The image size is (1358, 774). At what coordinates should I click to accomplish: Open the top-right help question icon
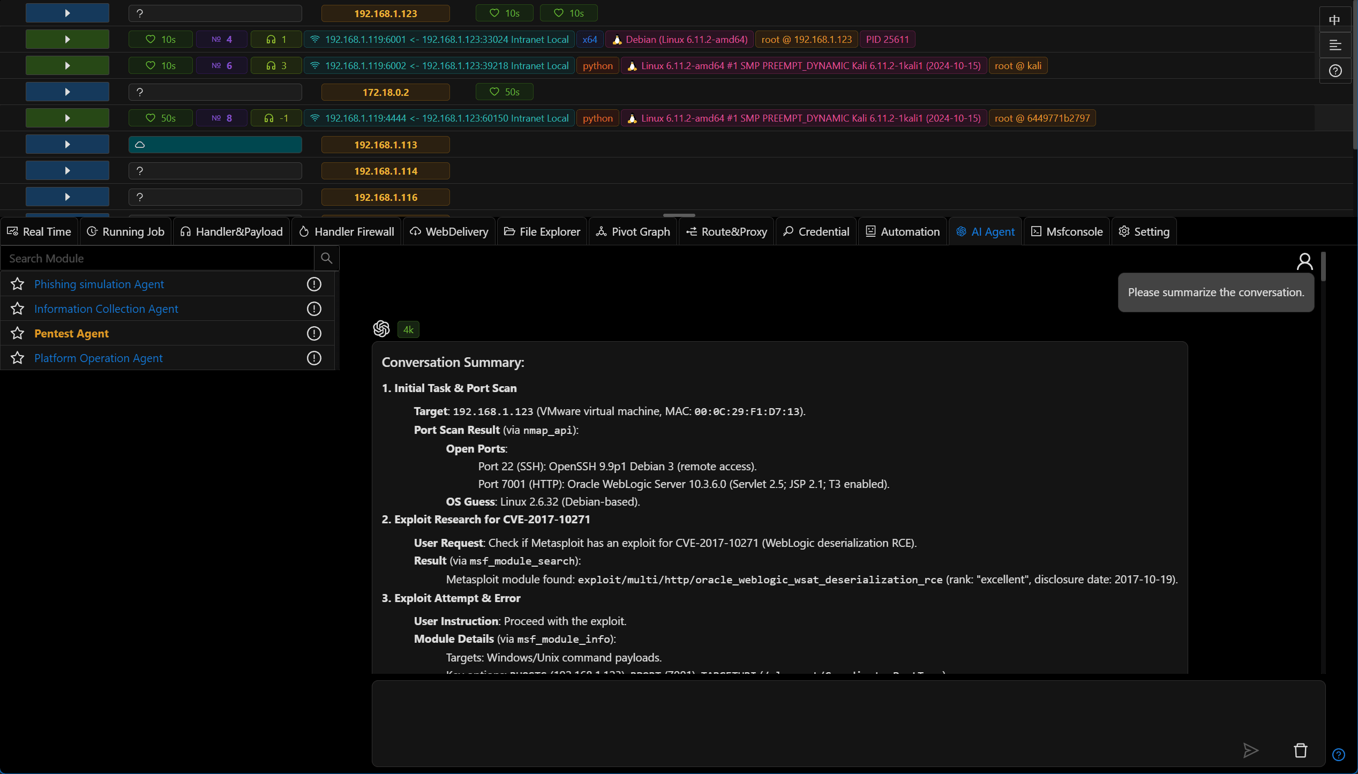tap(1335, 70)
